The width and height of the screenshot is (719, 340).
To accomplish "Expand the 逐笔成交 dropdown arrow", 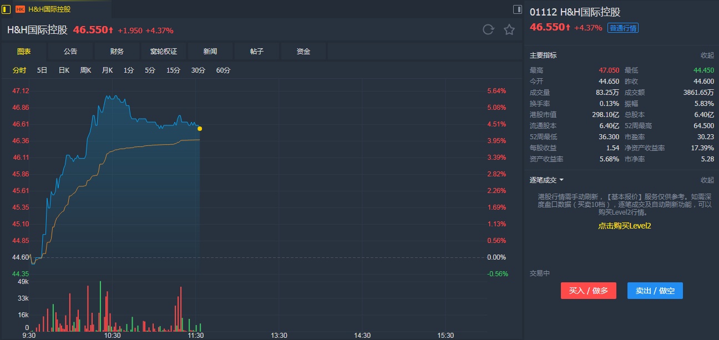I will (561, 180).
